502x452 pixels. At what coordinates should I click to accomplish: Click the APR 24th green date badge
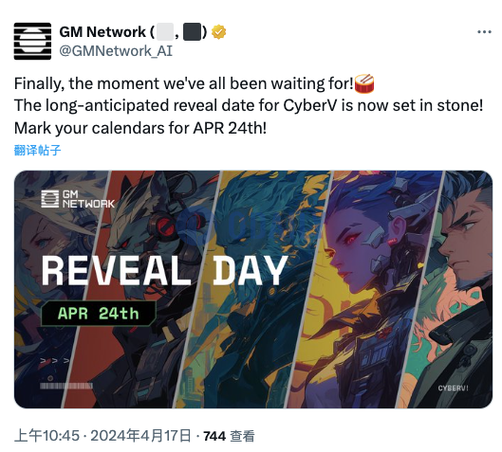pos(99,314)
